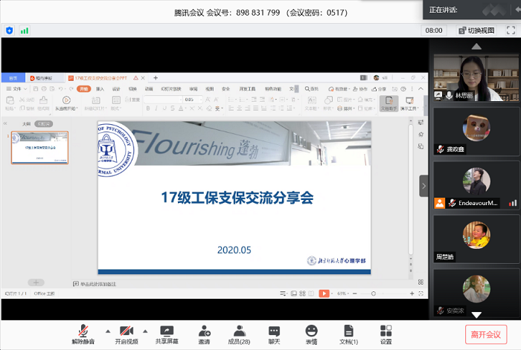Open meeting 设置 settings

tap(386, 334)
